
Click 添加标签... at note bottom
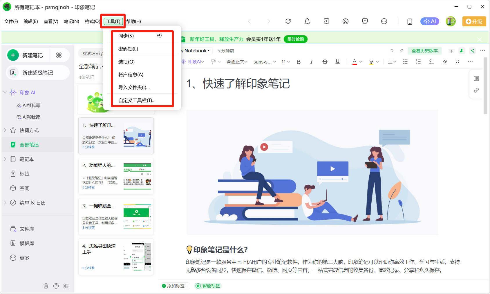(x=175, y=286)
